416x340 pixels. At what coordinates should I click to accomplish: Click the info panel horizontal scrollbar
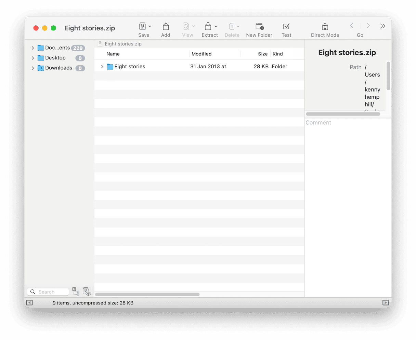point(343,114)
